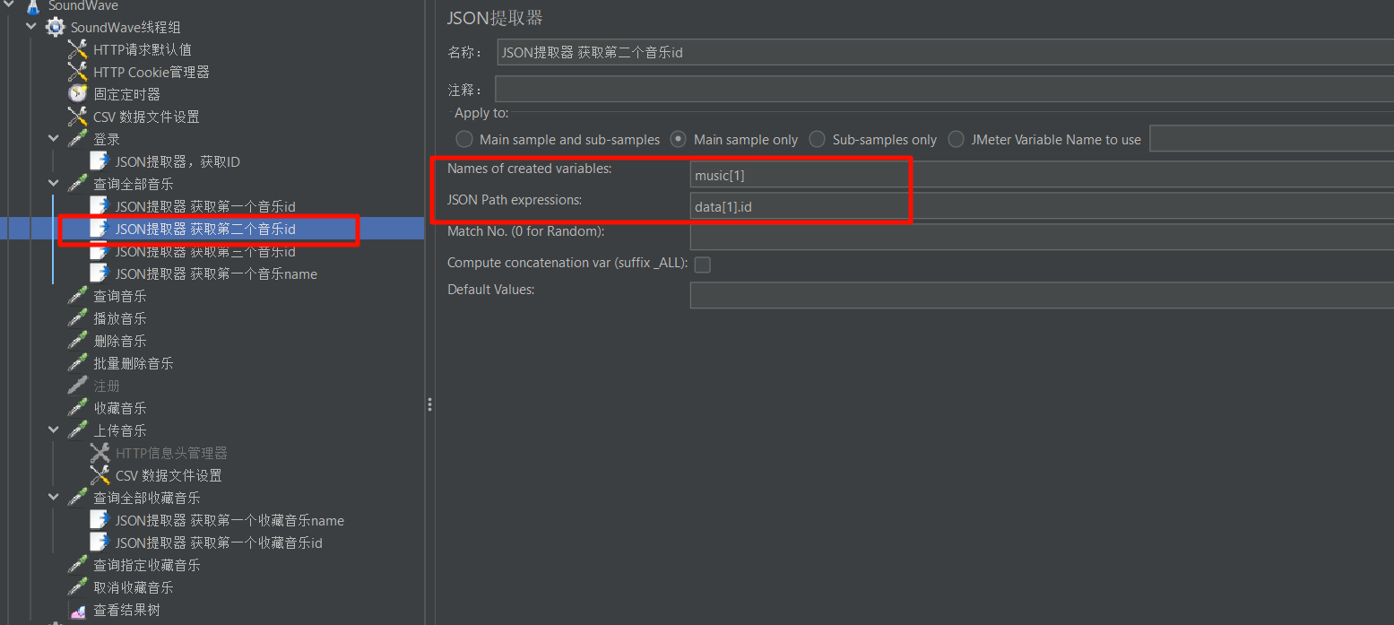This screenshot has height=625, width=1394.
Task: Collapse the SoundWave test plan node
Action: point(10,5)
